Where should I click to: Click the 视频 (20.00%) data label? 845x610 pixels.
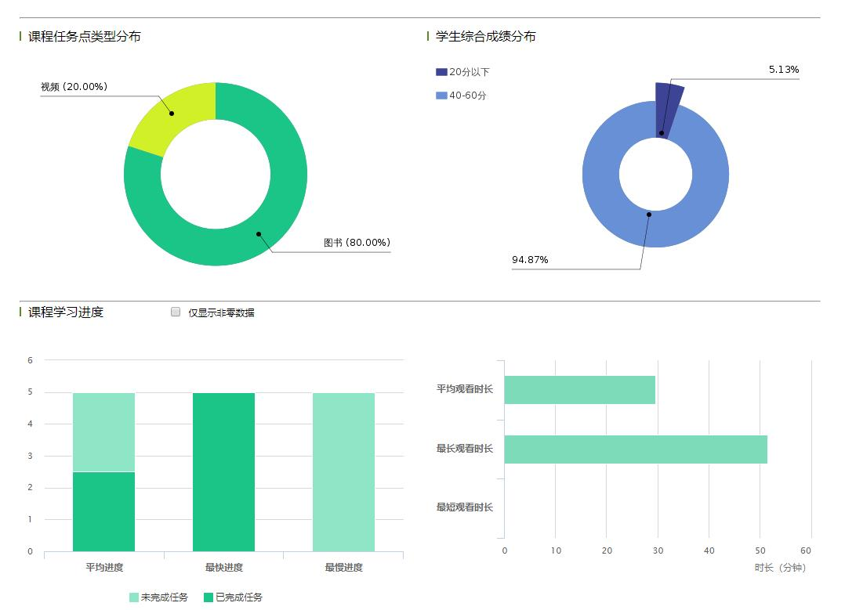tap(74, 87)
